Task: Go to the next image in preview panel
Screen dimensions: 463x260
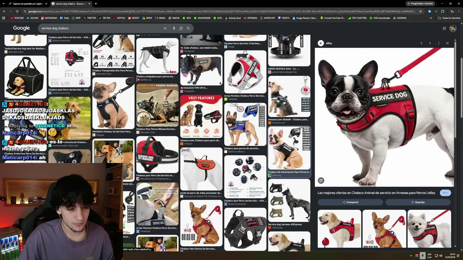Action: 430,43
